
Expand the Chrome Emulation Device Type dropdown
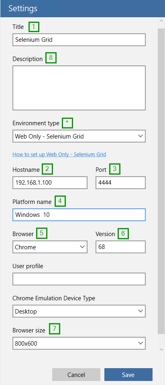point(79,312)
